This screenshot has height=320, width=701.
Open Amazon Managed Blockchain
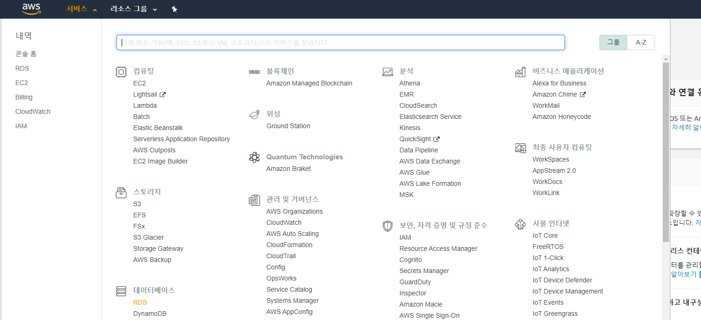pyautogui.click(x=310, y=83)
